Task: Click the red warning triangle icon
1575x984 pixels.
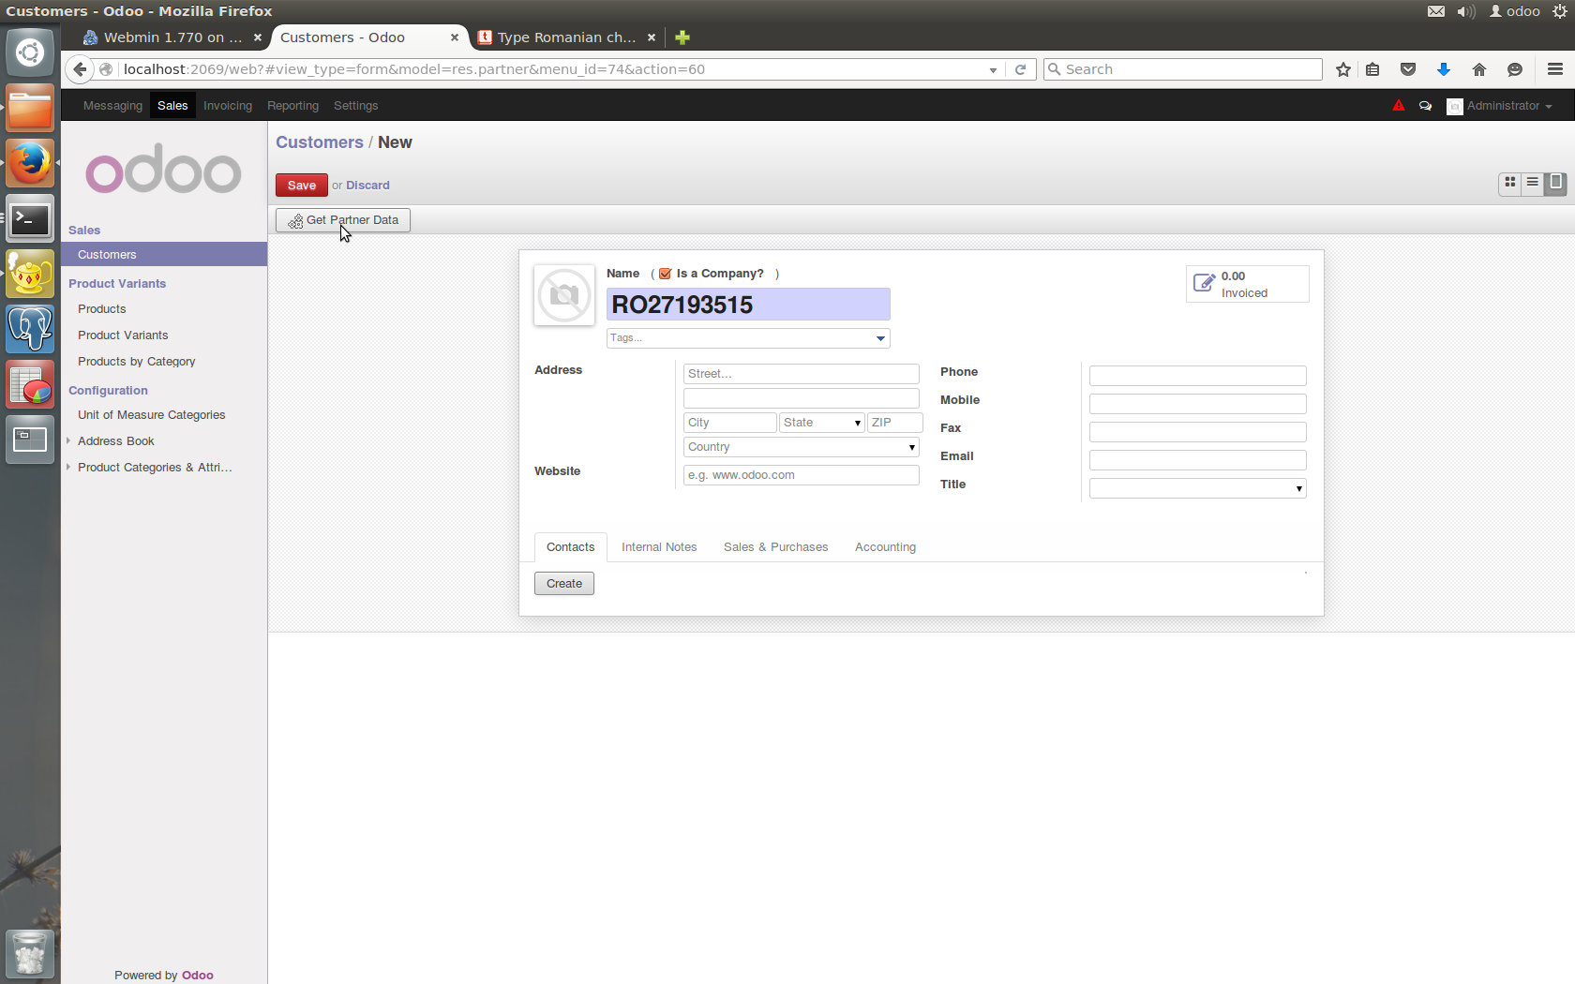Action: [1398, 106]
